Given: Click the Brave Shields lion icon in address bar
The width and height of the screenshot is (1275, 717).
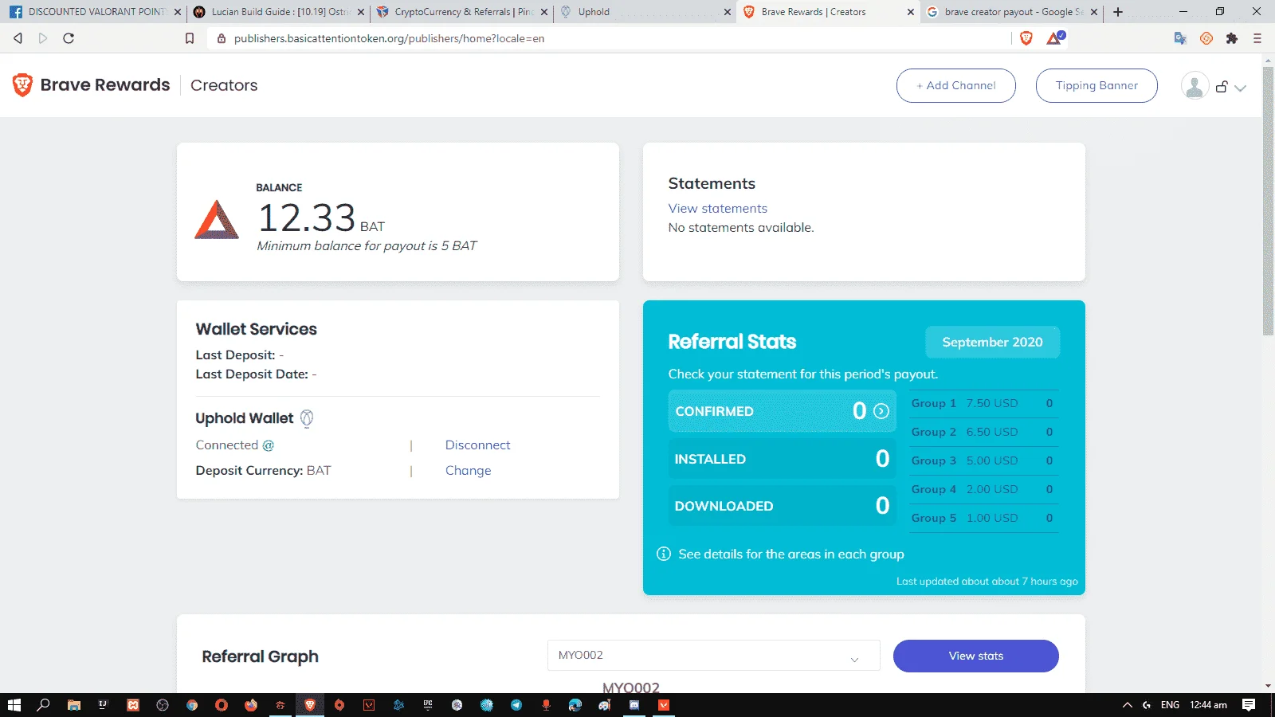Looking at the screenshot, I should [x=1026, y=38].
